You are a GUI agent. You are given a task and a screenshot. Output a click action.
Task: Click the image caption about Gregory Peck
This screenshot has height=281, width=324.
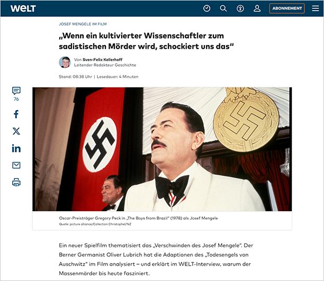(138, 218)
